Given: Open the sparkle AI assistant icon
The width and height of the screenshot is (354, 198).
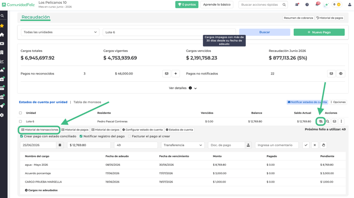Looking at the screenshot, I should pos(326,5).
